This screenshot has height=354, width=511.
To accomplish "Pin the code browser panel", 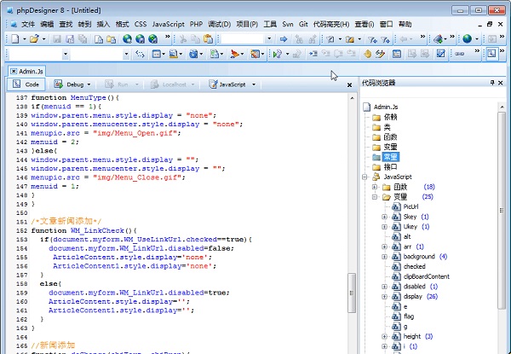I will tap(492, 83).
